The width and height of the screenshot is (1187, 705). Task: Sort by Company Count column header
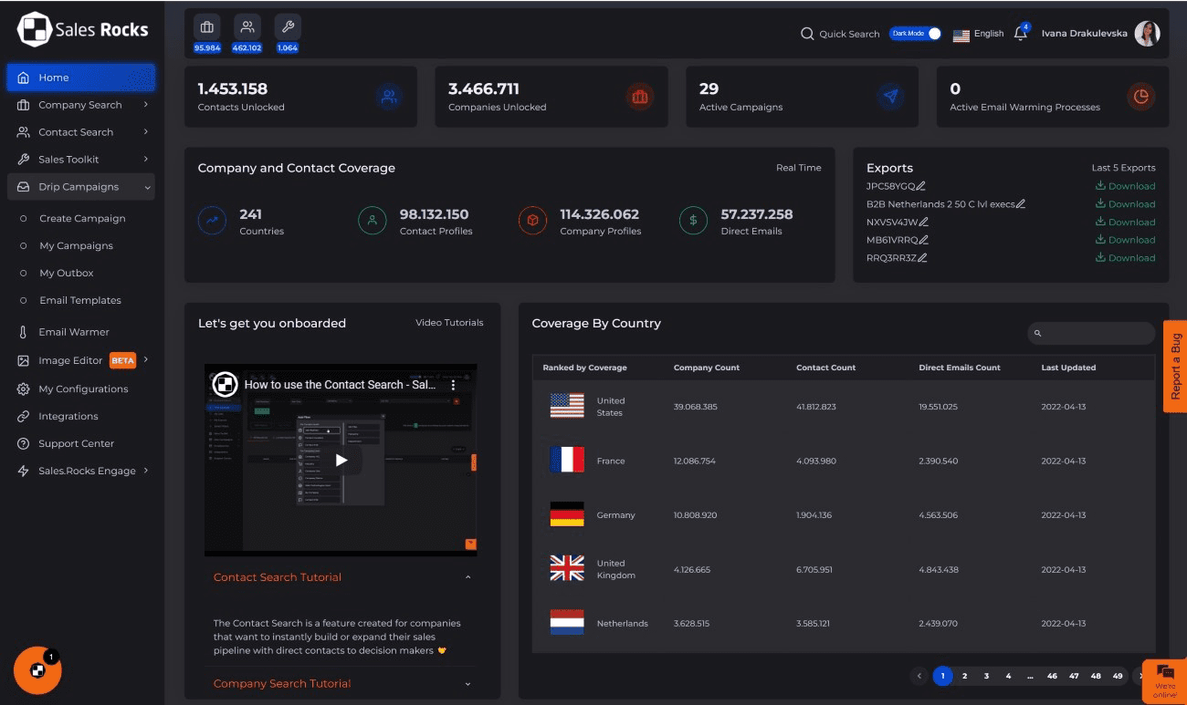pos(707,368)
